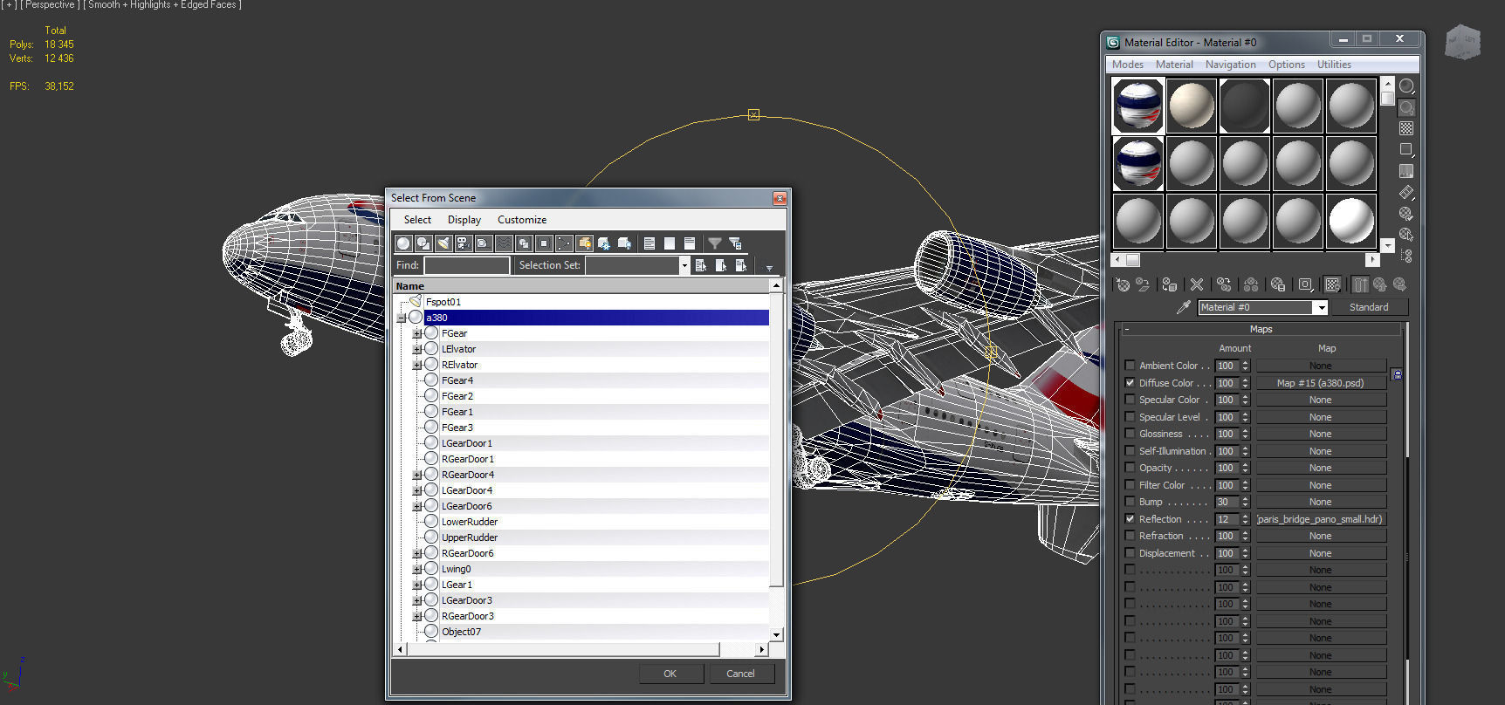The width and height of the screenshot is (1505, 705).
Task: Click Reset Map/Material X icon
Action: (x=1197, y=284)
